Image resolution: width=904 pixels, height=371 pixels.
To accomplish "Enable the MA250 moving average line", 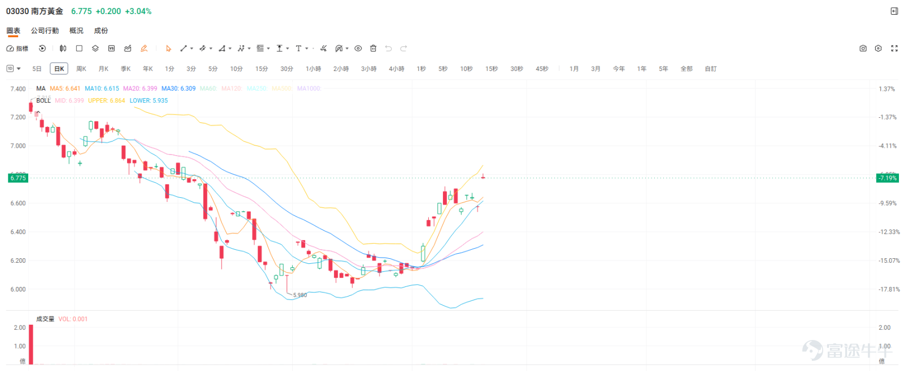I will pos(257,89).
